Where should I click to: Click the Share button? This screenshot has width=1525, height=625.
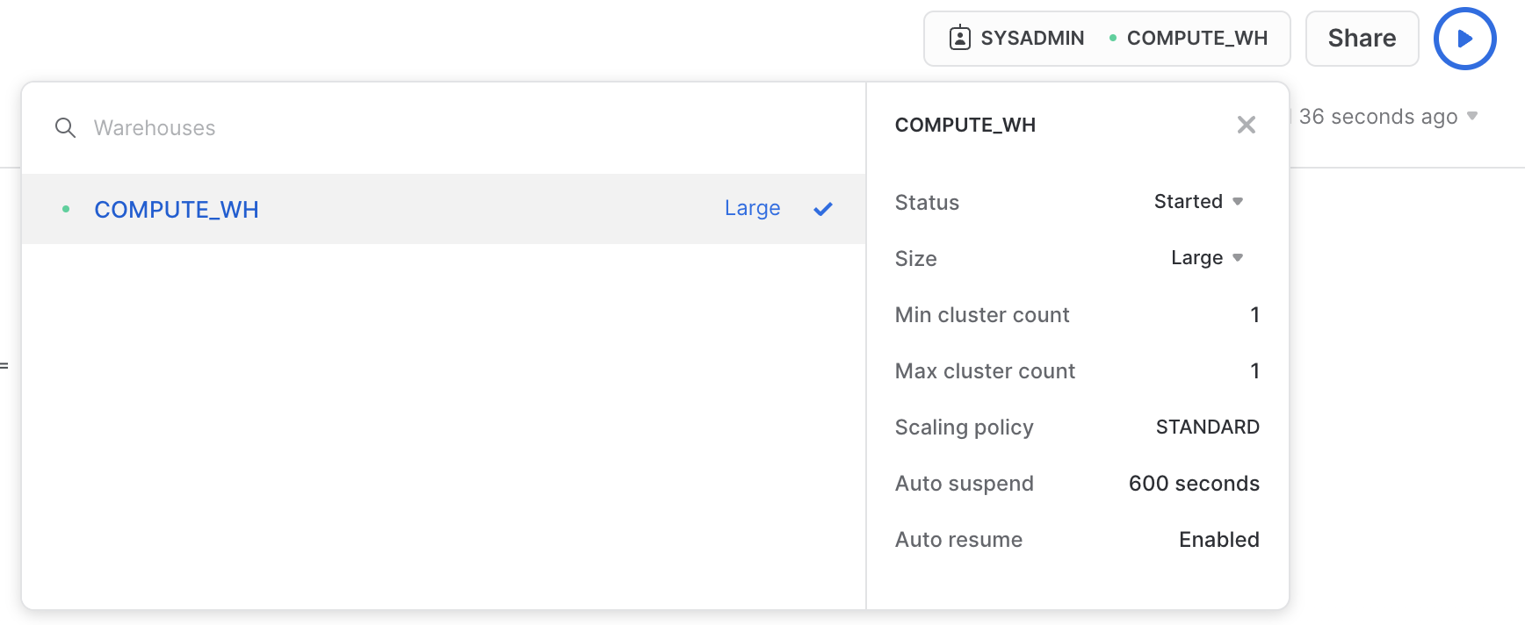1362,39
